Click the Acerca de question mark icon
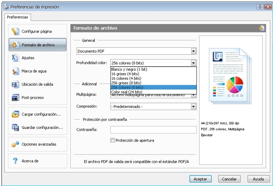The width and height of the screenshot is (273, 186). (15, 161)
